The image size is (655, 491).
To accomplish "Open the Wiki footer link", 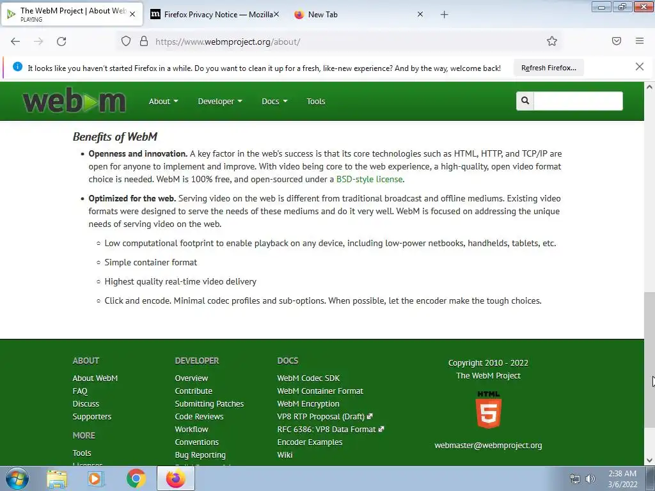I will 285,455.
